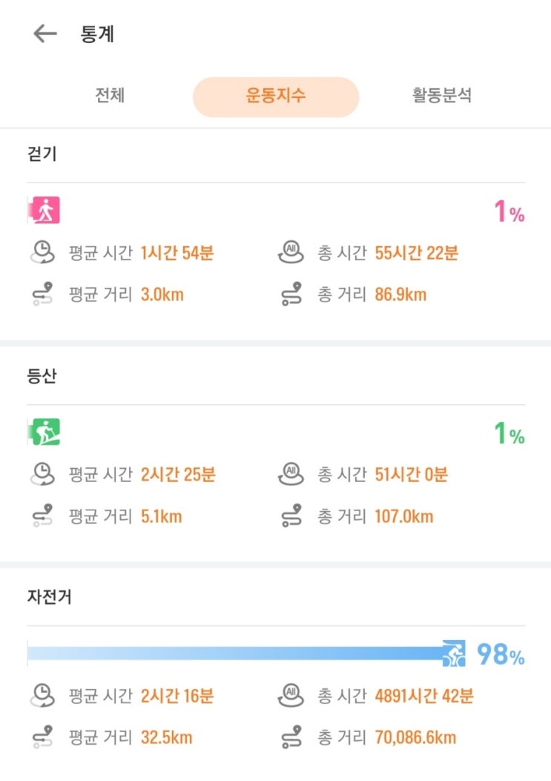Click the pink walking activity icon

45,211
